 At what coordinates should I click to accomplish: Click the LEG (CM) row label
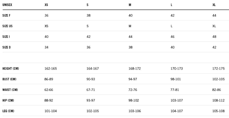coord(8,111)
